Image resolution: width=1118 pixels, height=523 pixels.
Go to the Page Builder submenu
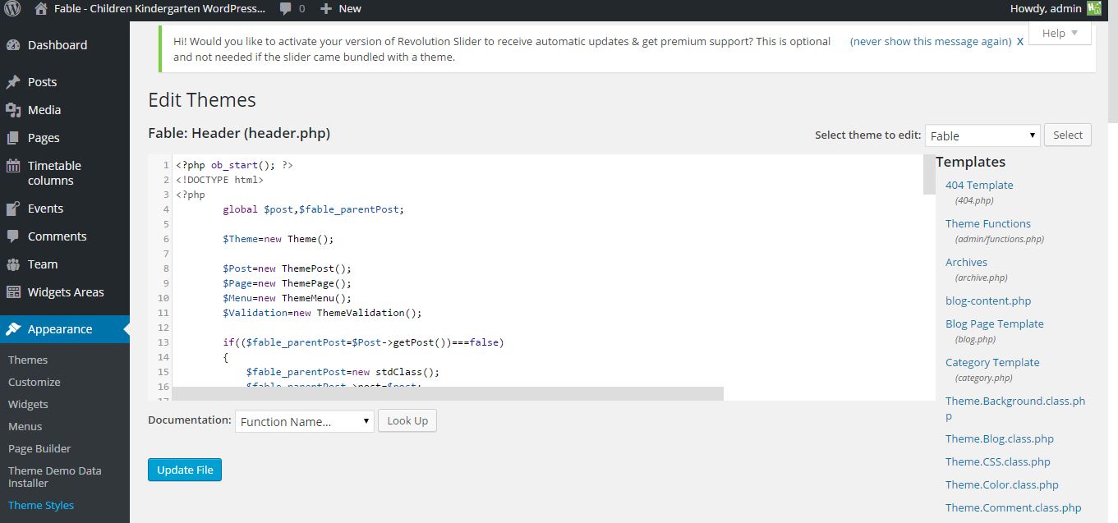tap(39, 448)
